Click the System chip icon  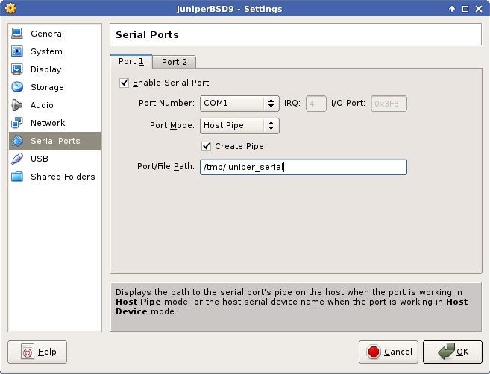point(17,51)
